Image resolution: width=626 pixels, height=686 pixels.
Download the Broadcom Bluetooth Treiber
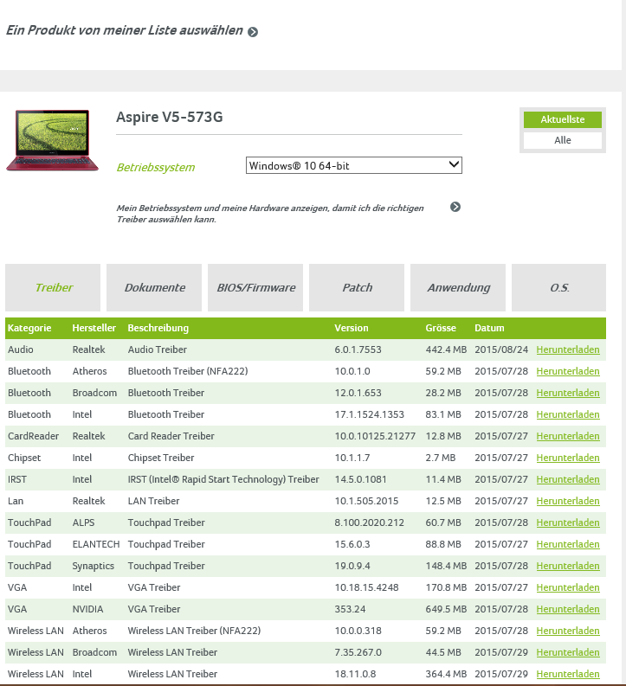point(568,393)
